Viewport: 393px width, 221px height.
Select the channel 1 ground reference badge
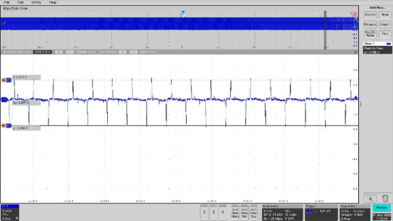coord(4,100)
